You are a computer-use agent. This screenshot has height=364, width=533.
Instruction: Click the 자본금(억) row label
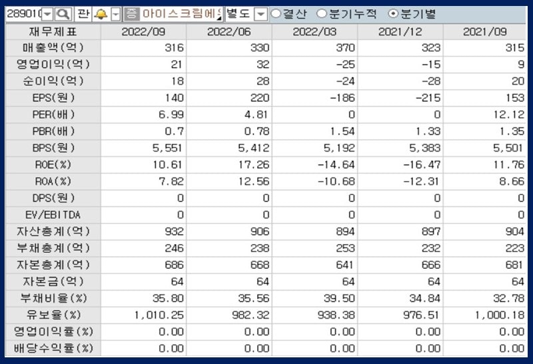tap(53, 281)
